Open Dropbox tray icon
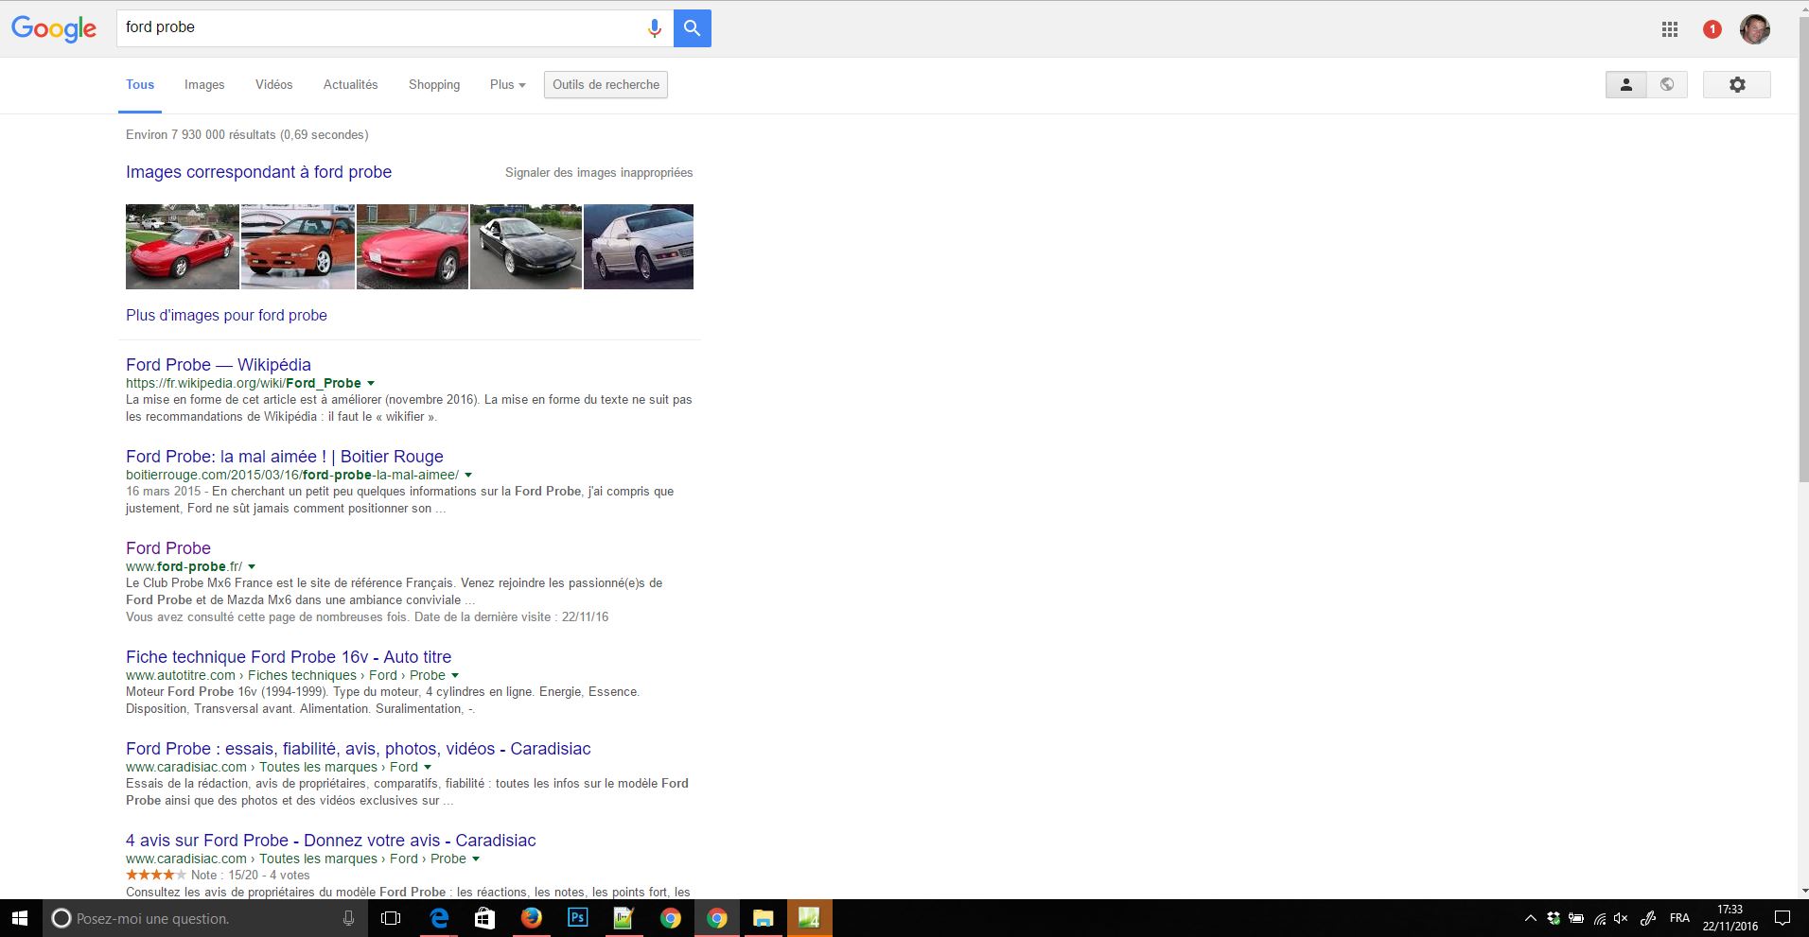 tap(1554, 918)
